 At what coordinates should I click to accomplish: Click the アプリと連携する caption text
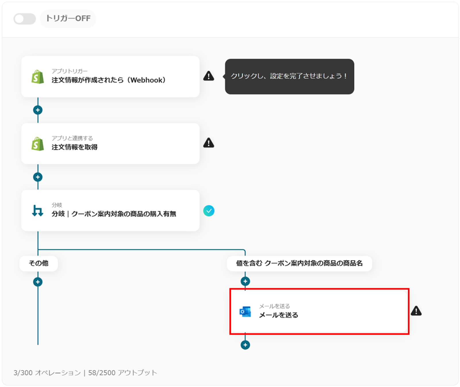click(72, 138)
